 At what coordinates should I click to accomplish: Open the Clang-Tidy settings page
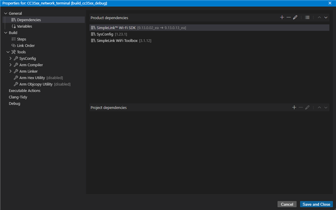(17, 97)
